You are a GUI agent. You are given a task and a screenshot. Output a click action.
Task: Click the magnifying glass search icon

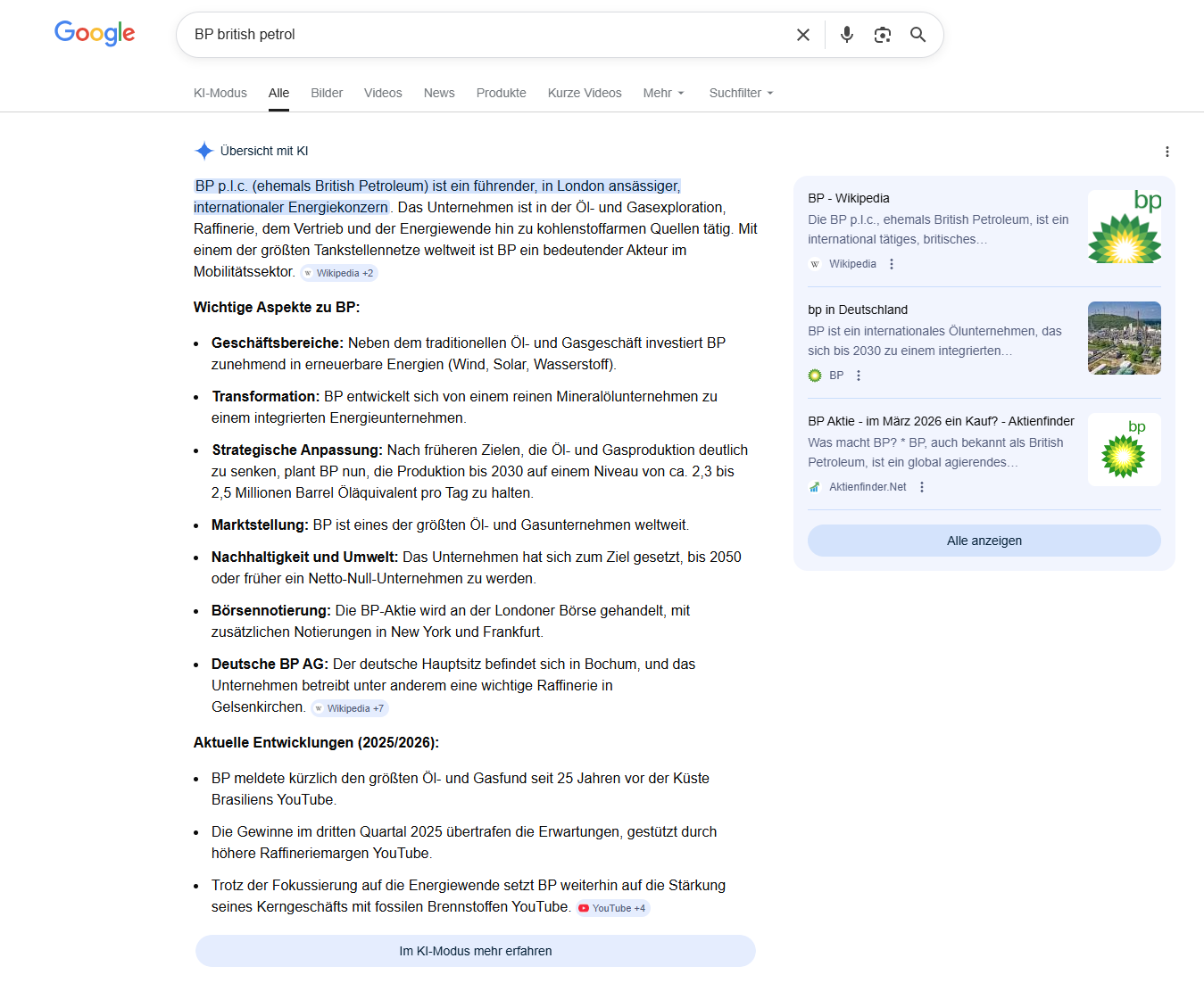coord(918,35)
